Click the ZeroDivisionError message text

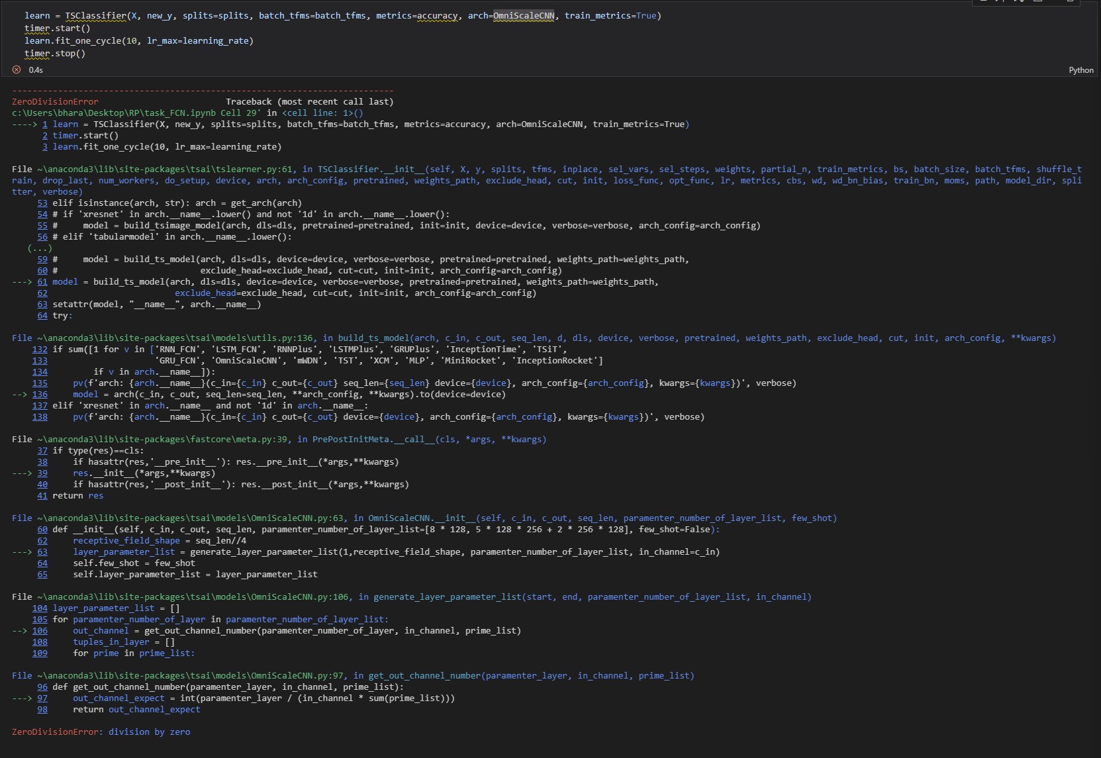coord(99,732)
